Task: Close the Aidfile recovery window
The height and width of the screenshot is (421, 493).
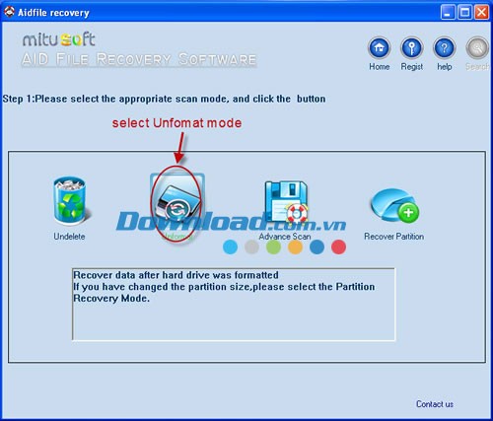Action: click(481, 13)
